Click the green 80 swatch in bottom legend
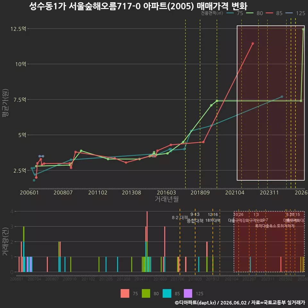 pyautogui.click(x=146, y=294)
